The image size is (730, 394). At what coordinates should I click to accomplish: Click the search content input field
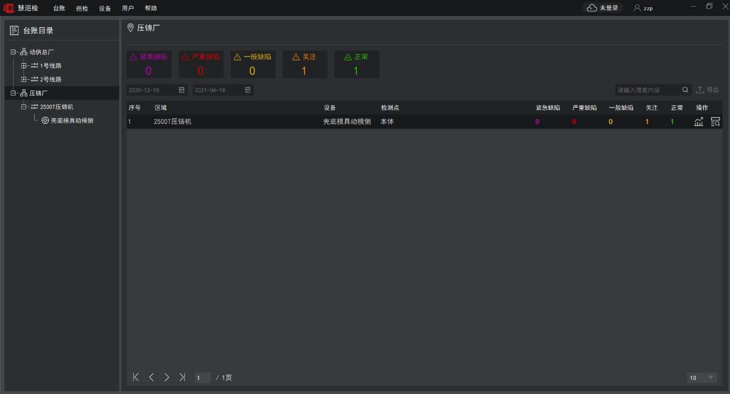pos(647,90)
